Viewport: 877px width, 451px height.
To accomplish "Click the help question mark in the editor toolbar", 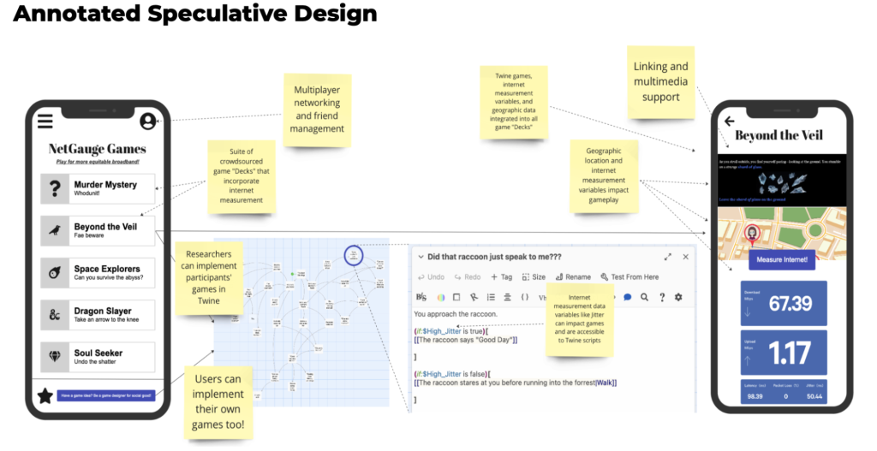I will [x=661, y=297].
